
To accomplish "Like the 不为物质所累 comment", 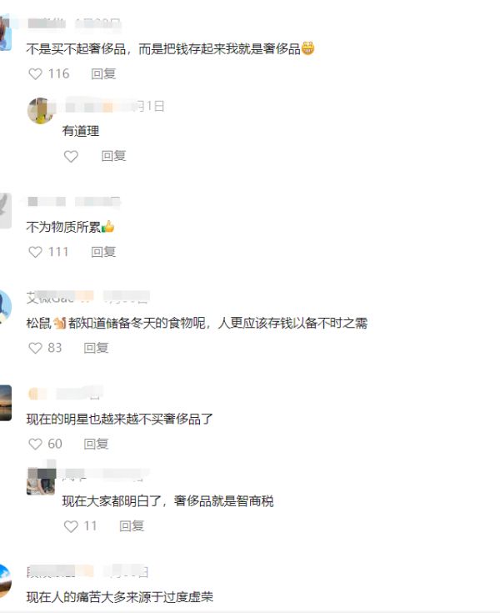I will [x=36, y=252].
